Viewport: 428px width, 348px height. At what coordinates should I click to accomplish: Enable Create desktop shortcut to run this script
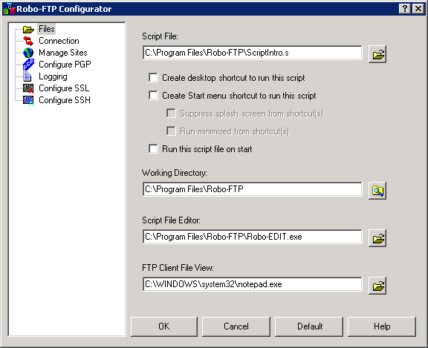[x=153, y=78]
